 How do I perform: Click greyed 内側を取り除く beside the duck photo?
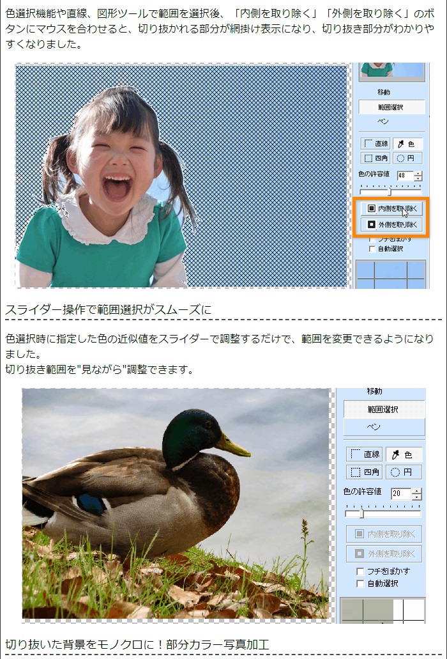[384, 534]
